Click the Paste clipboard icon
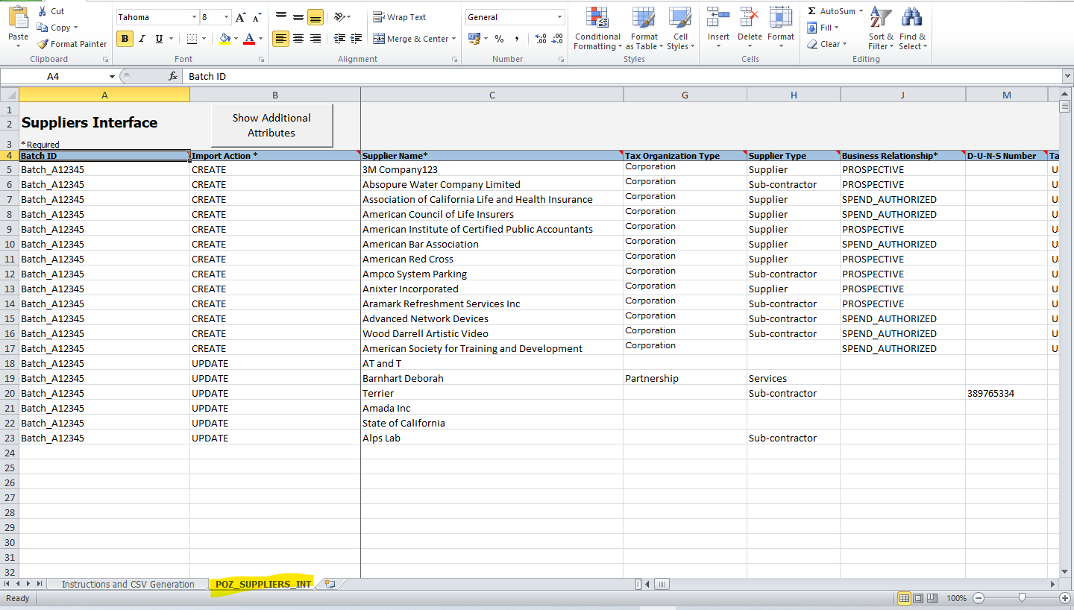This screenshot has height=610, width=1074. coord(18,18)
